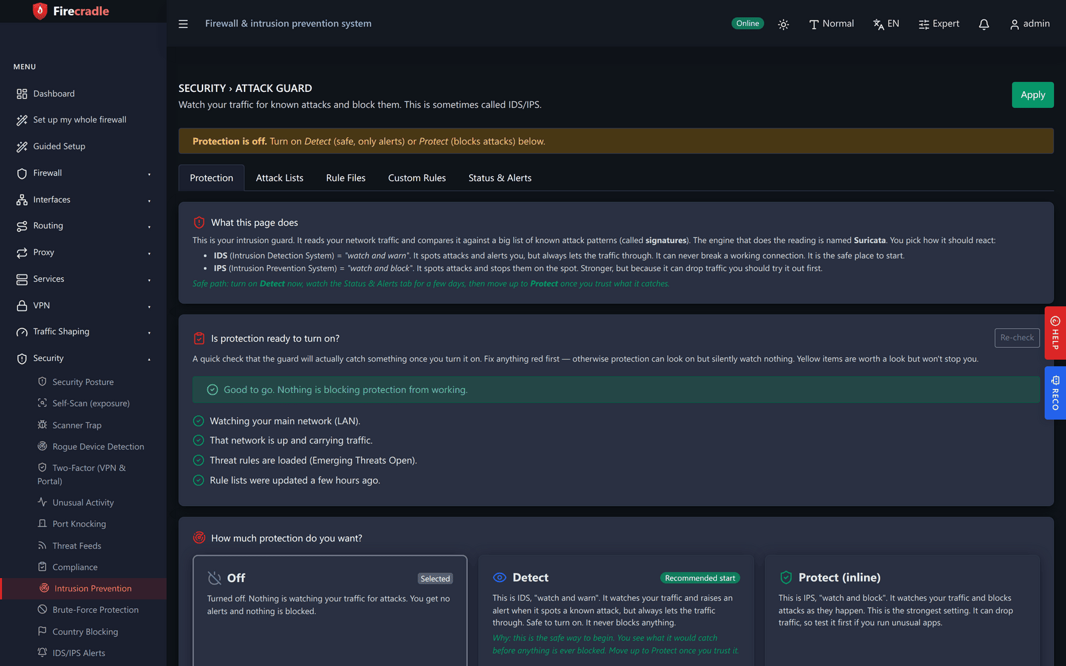This screenshot has width=1066, height=666.
Task: Switch to Rule Files tab
Action: (x=346, y=178)
